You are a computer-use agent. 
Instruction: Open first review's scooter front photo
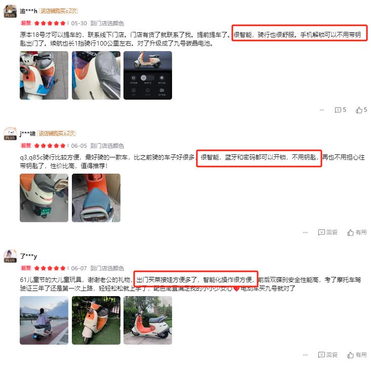click(44, 75)
